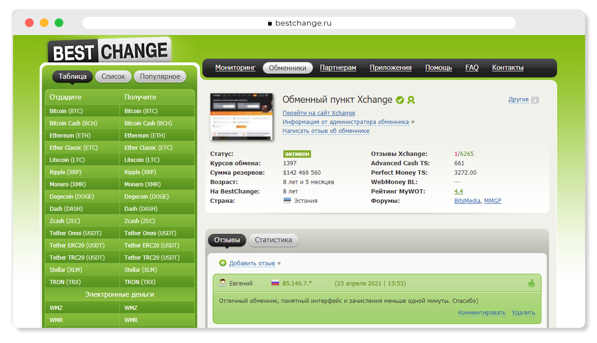
Task: Open the Мониторинг menu item
Action: [236, 68]
